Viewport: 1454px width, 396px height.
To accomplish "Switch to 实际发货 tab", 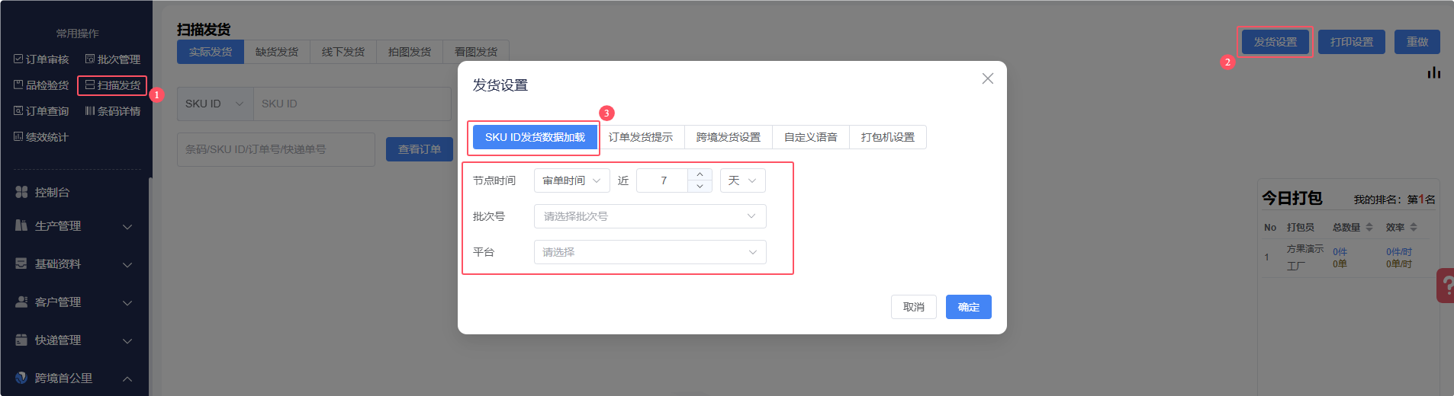I will pyautogui.click(x=211, y=52).
